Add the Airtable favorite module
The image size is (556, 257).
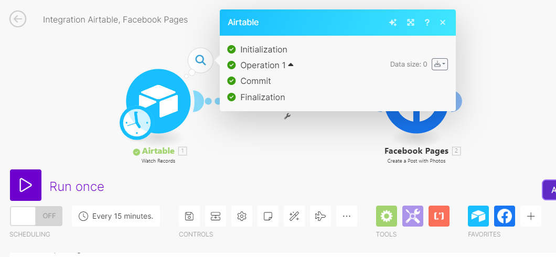click(x=478, y=216)
